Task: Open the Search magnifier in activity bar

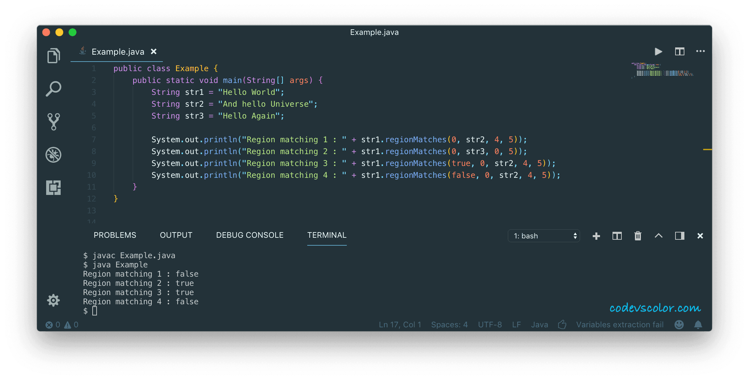Action: coord(53,89)
